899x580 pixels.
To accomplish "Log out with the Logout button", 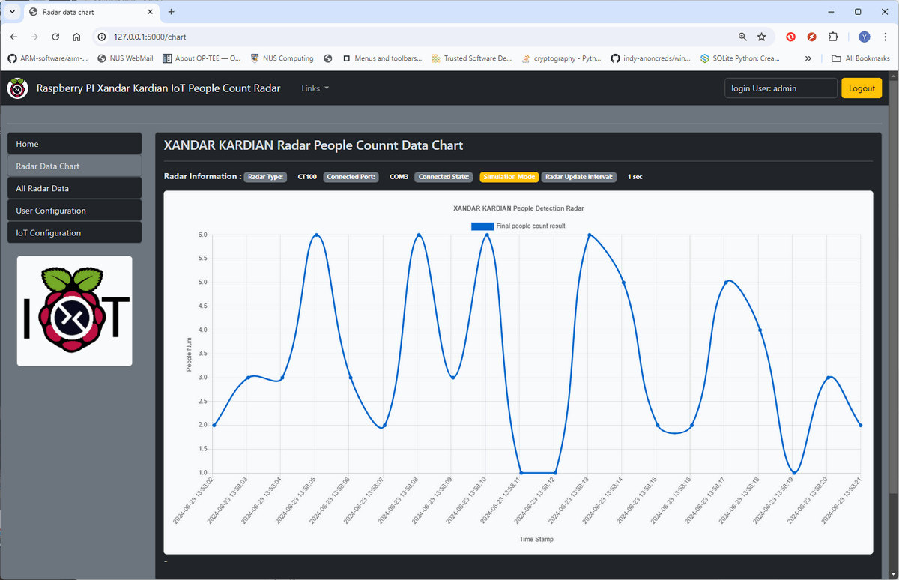I will tap(862, 88).
